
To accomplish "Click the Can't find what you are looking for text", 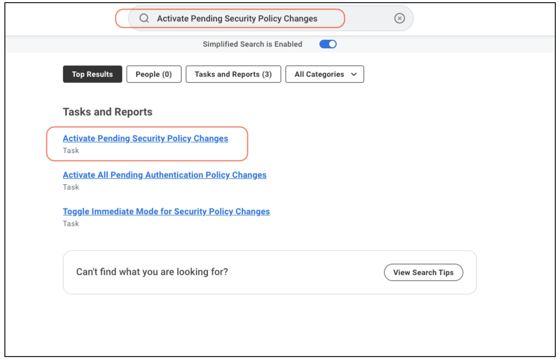I will pyautogui.click(x=152, y=272).
